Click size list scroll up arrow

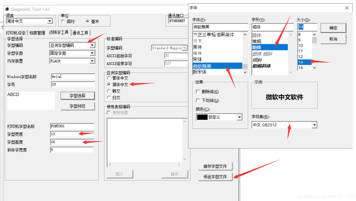coord(315,35)
